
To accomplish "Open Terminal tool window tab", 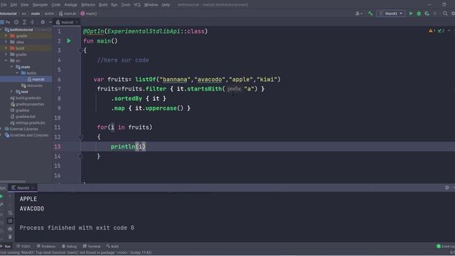I will pyautogui.click(x=92, y=247).
